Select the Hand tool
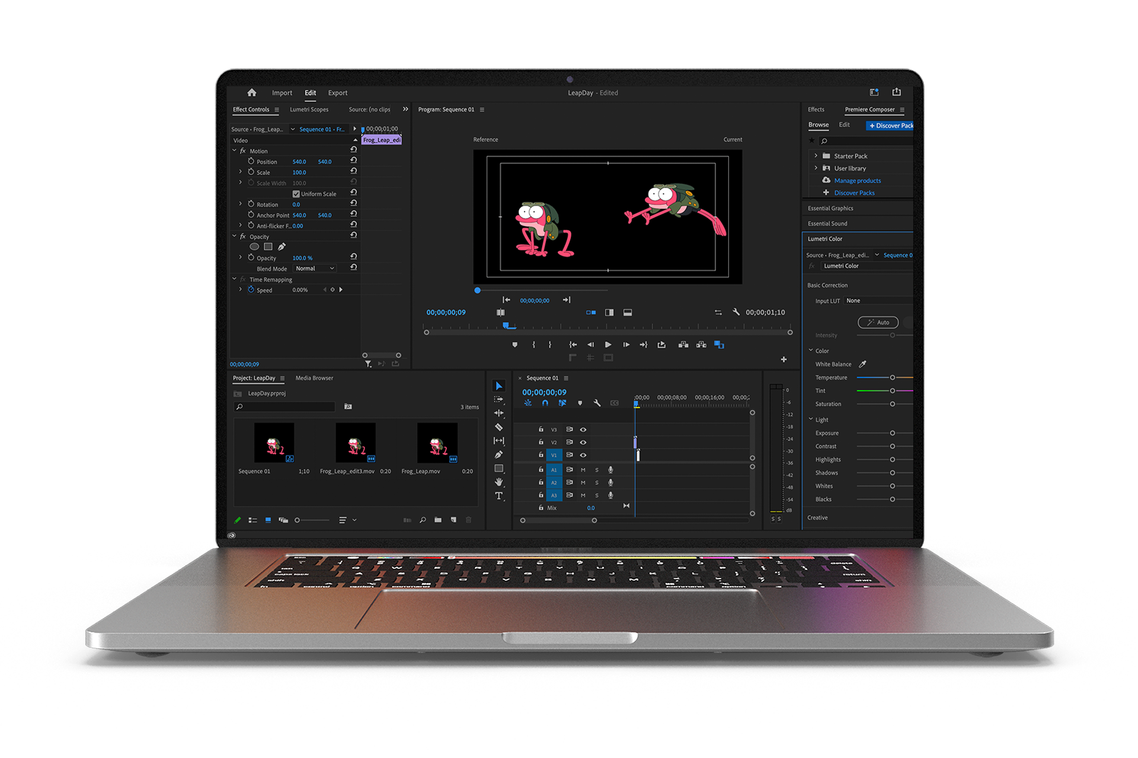Screen dimensions: 1138x758 tap(499, 482)
